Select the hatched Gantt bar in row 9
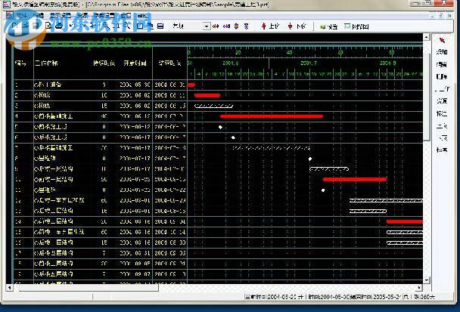The width and height of the screenshot is (460, 312). [329, 169]
